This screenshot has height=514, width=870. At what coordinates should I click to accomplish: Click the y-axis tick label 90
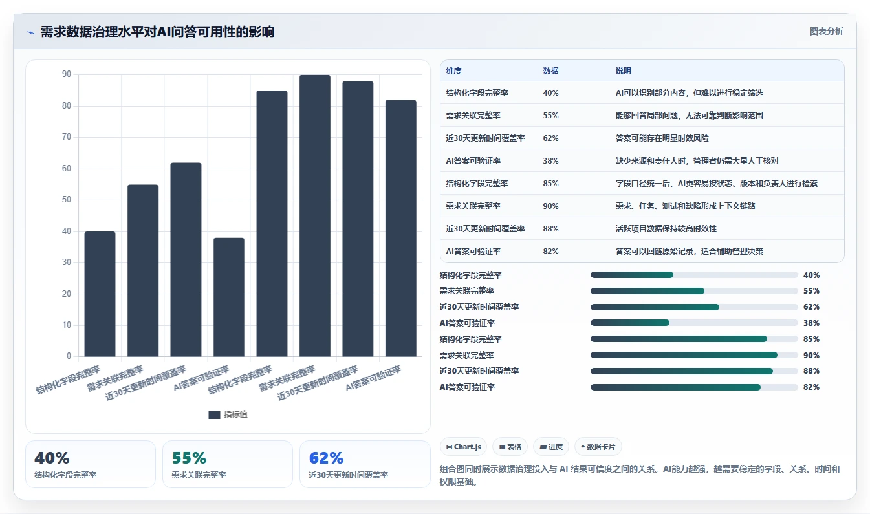click(x=67, y=74)
